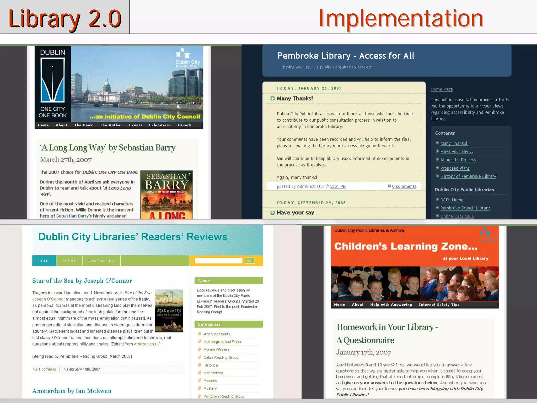
Task: Open Many Thanks! in Contents list
Action: point(454,143)
